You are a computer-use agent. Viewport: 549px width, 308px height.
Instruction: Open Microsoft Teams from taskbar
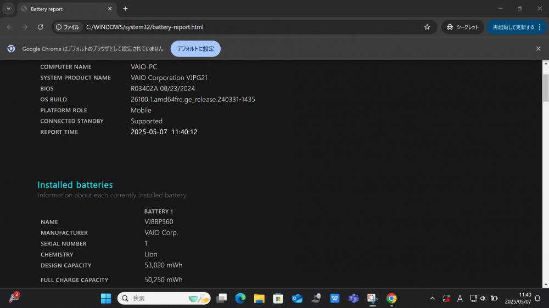(x=354, y=298)
